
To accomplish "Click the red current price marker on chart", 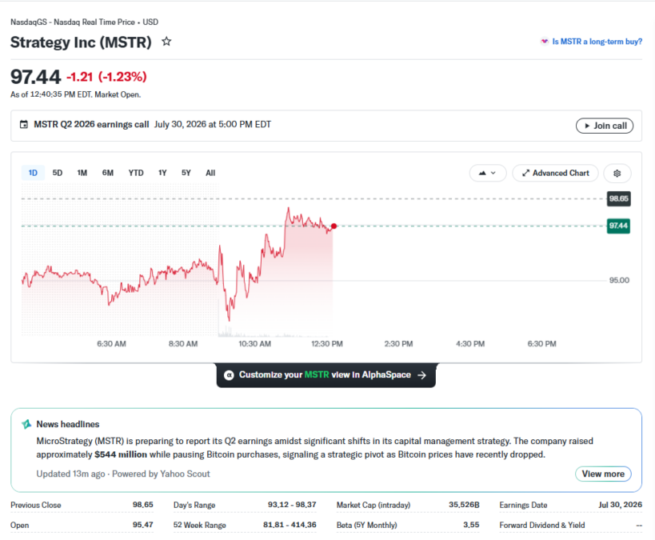I will pos(333,226).
